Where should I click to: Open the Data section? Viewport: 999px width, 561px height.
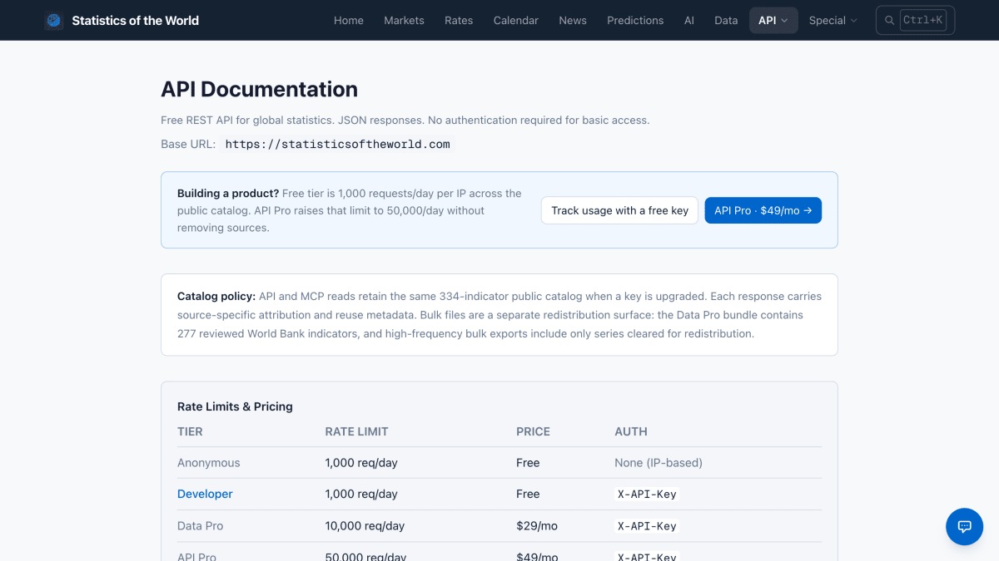point(726,20)
